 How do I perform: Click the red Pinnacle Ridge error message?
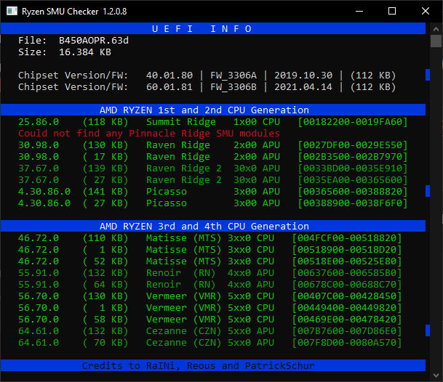149,134
